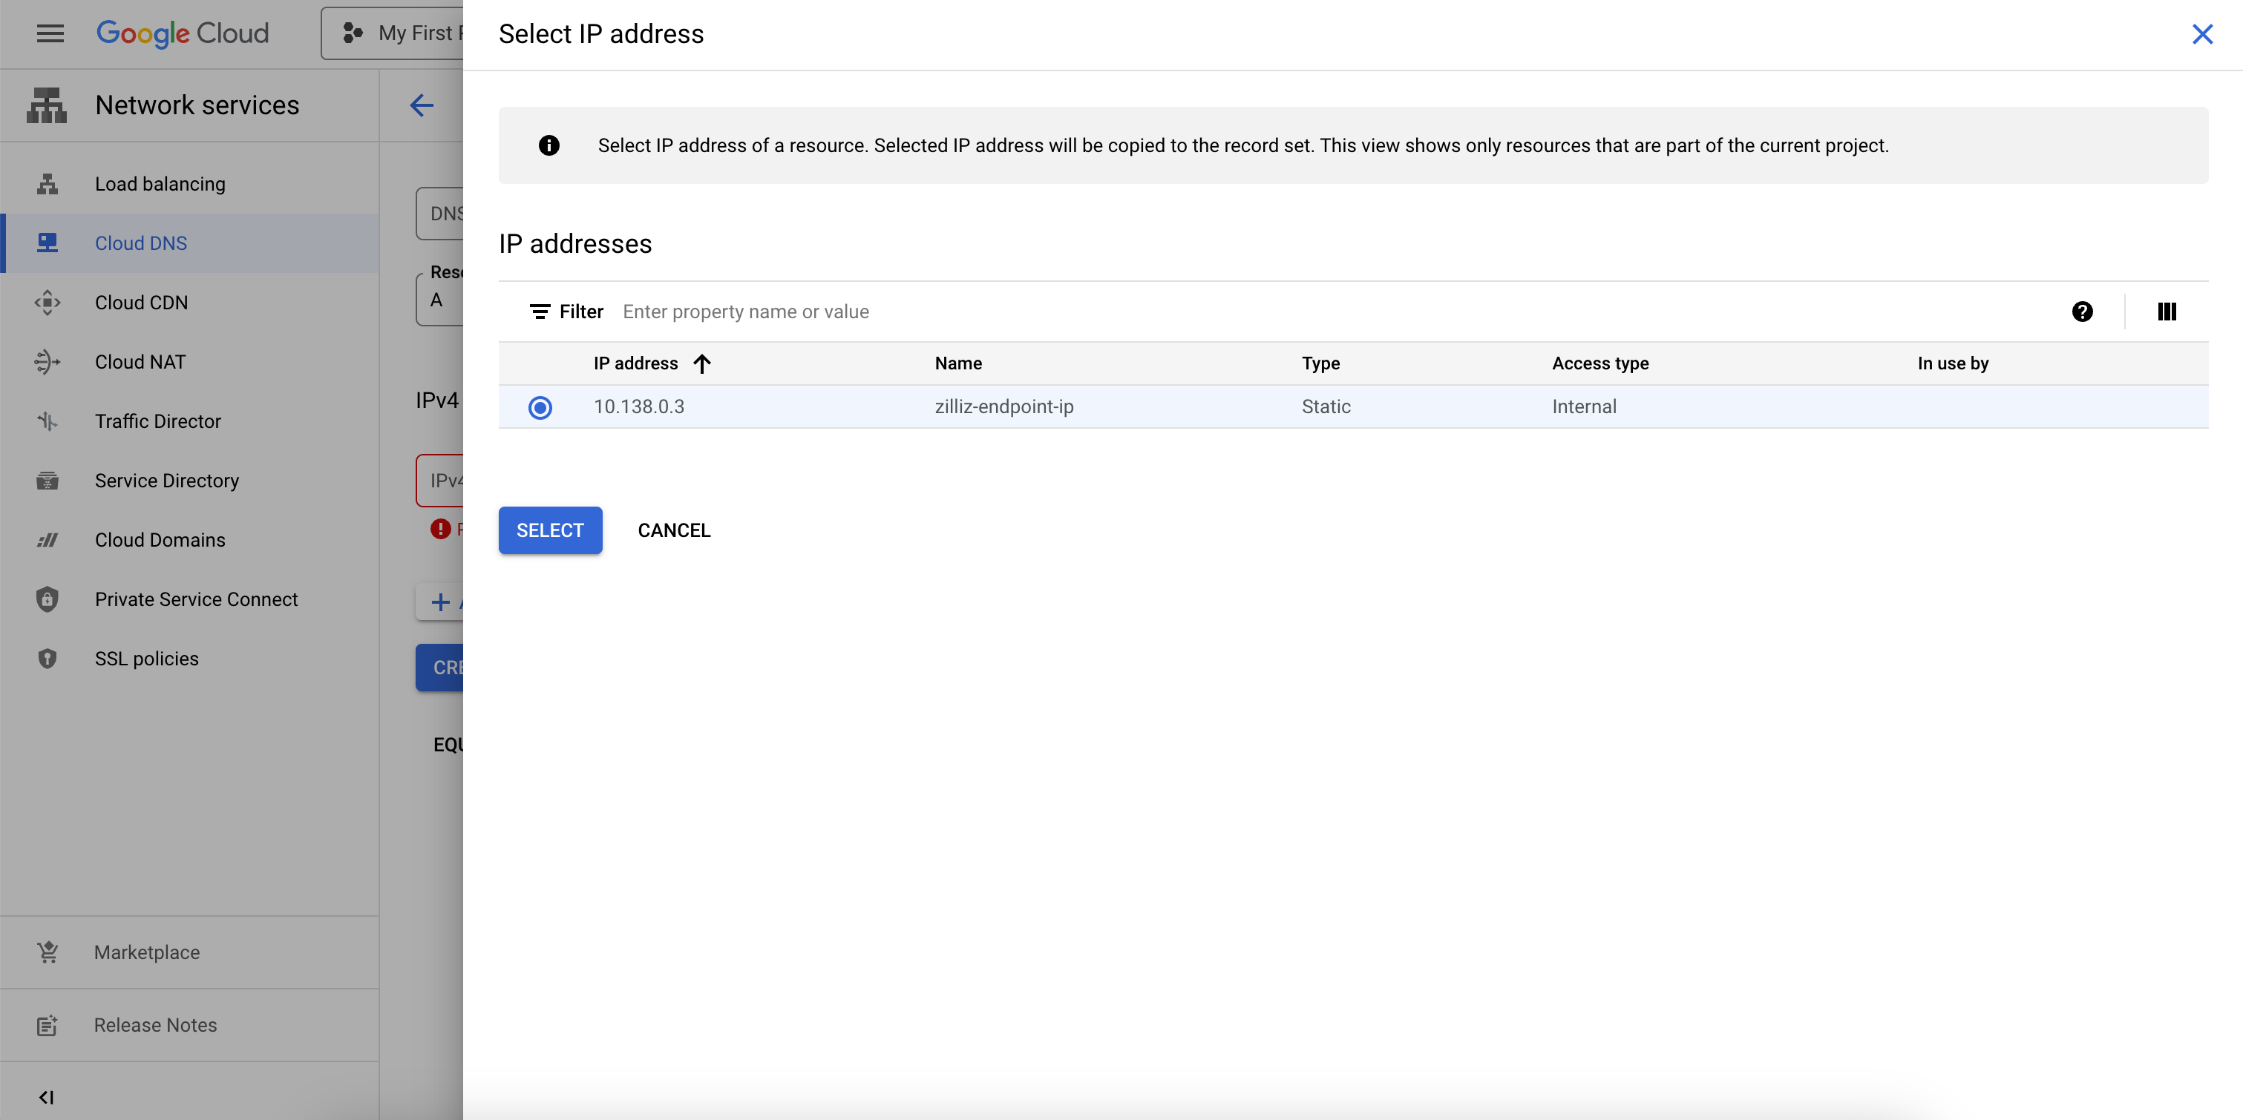Image resolution: width=2243 pixels, height=1120 pixels.
Task: Open the hamburger navigation menu
Action: tap(50, 33)
